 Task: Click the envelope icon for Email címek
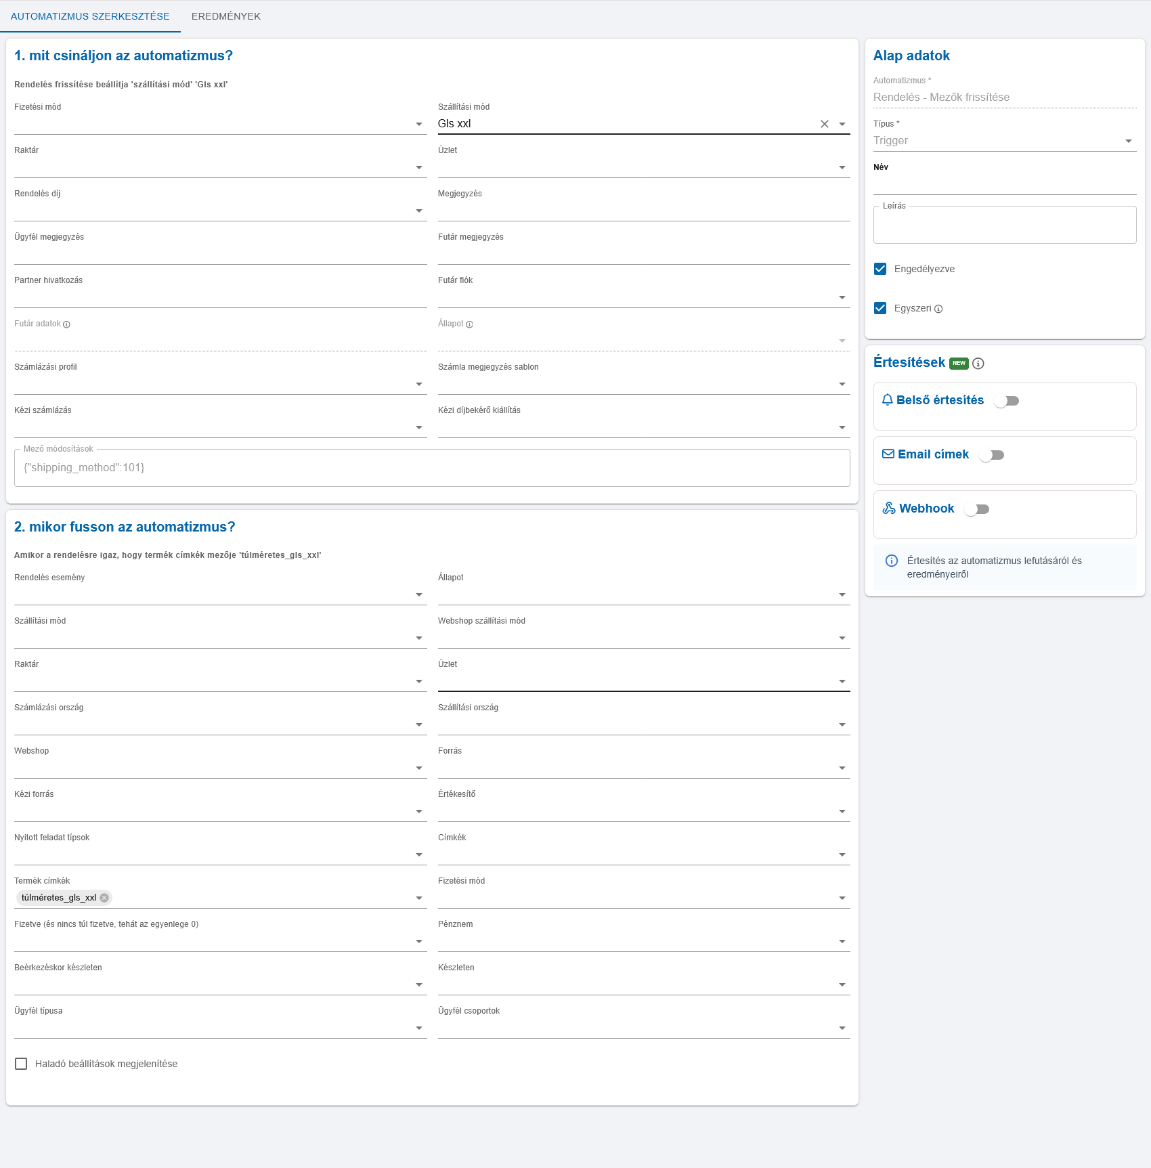pyautogui.click(x=888, y=454)
